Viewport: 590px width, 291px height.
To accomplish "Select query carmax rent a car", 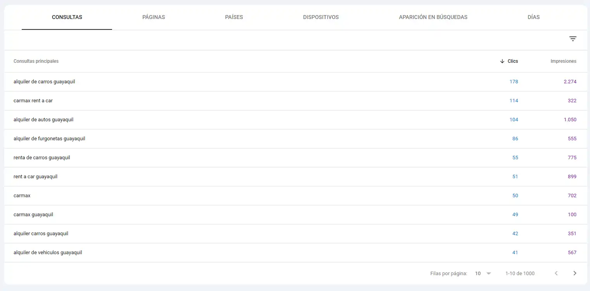I will coord(33,101).
